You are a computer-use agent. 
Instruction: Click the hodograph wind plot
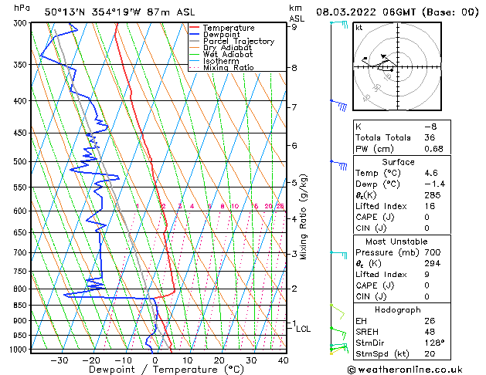pos(397,66)
